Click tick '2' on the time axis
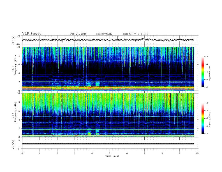The width and height of the screenshot is (222, 172). [x=57, y=153]
